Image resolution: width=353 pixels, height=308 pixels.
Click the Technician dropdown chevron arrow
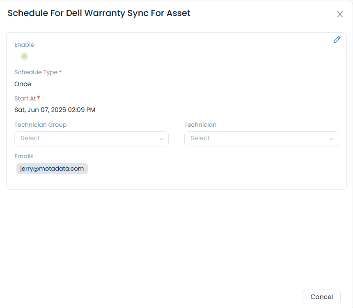(331, 139)
